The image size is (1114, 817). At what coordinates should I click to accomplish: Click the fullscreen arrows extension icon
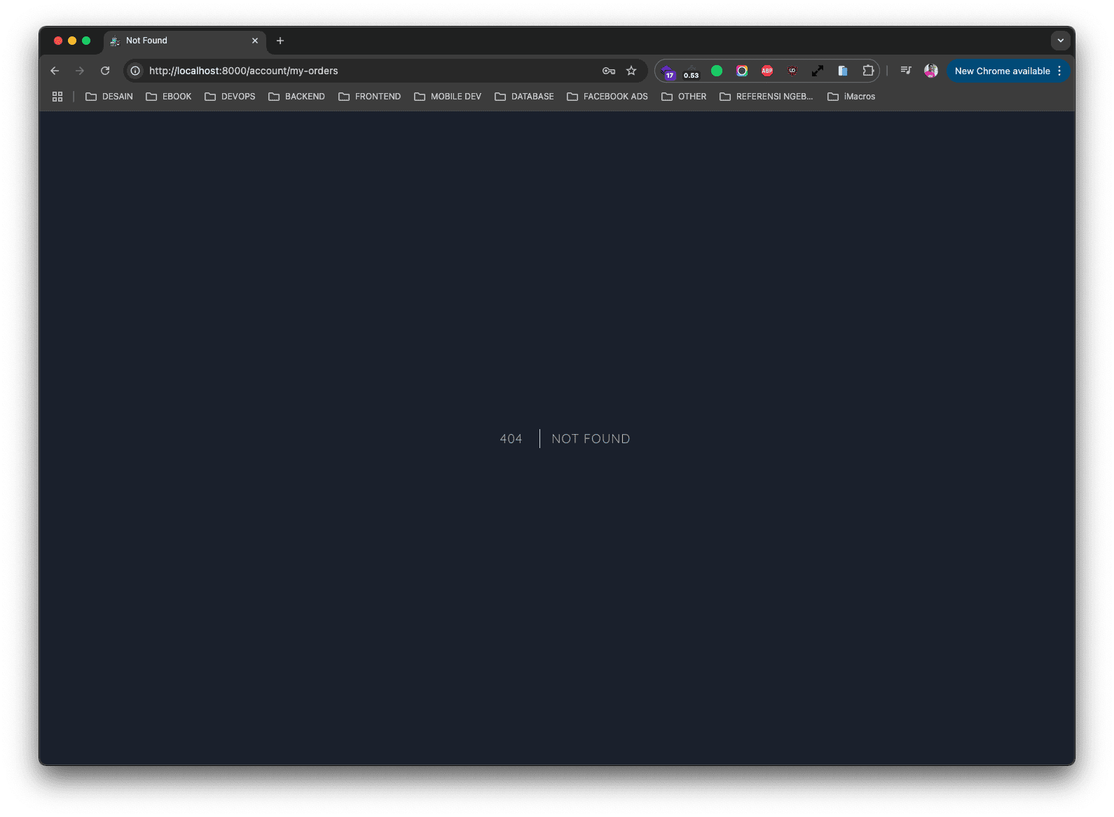pos(817,71)
